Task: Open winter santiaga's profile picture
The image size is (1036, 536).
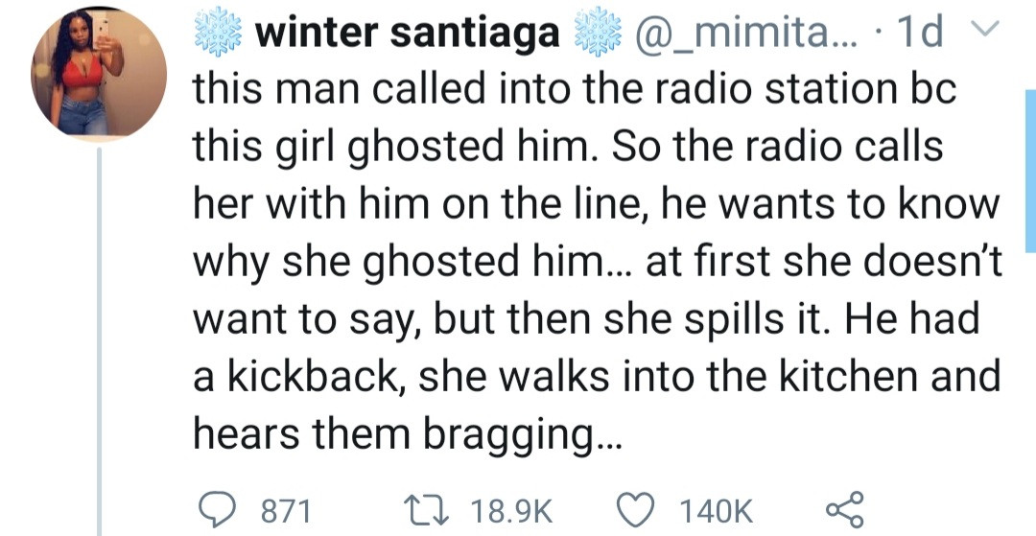Action: (x=99, y=74)
